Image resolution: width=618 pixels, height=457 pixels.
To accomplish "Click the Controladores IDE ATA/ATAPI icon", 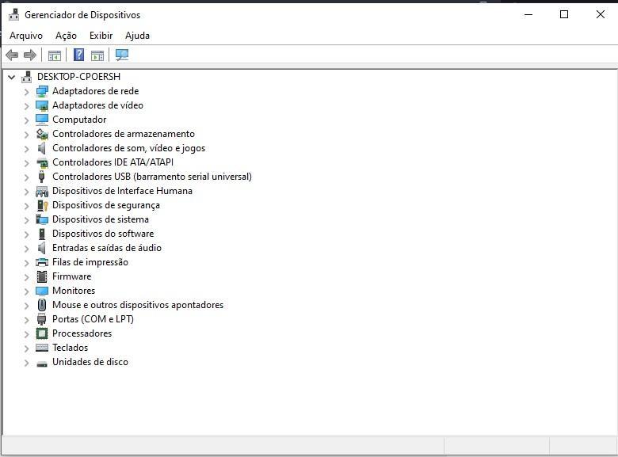I will click(x=42, y=162).
